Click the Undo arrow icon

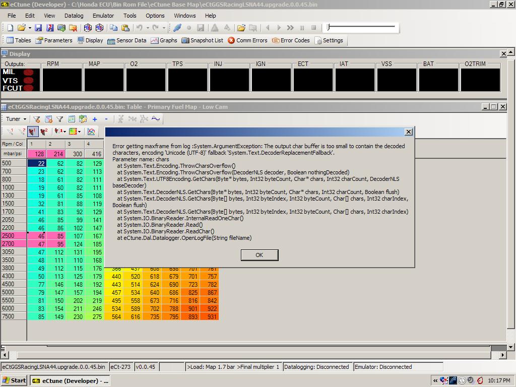(140, 28)
